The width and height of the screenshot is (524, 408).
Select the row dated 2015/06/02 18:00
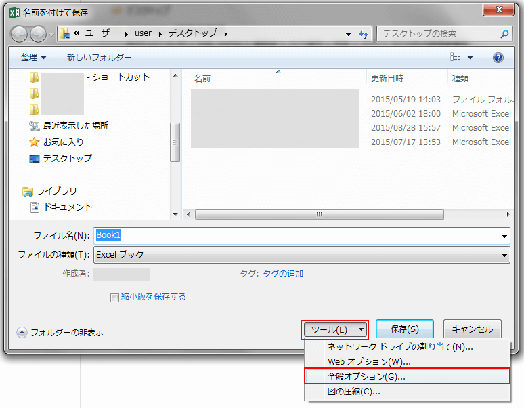pos(351,114)
